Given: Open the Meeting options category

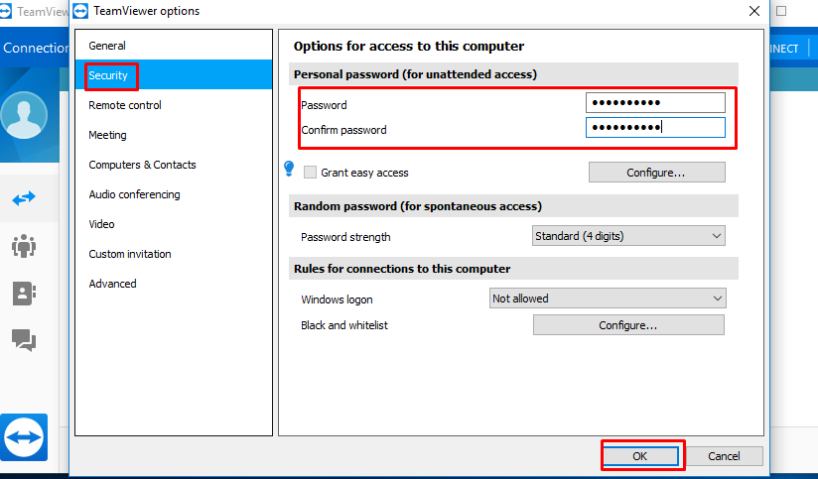Looking at the screenshot, I should [x=174, y=135].
